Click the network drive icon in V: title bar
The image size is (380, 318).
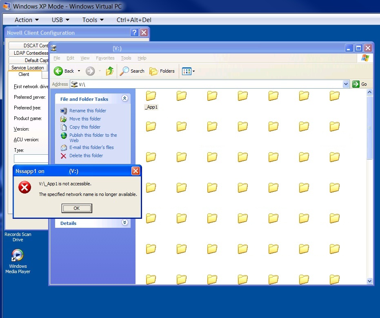(53, 48)
